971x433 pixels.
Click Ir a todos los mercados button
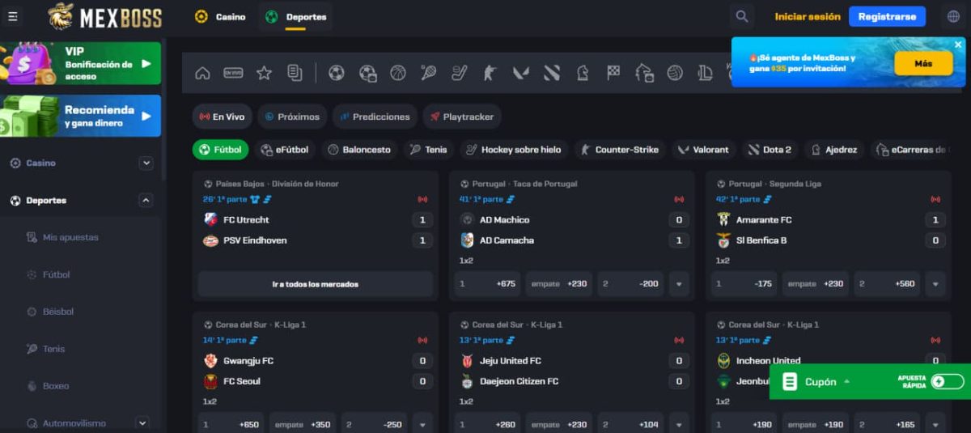[x=316, y=284]
